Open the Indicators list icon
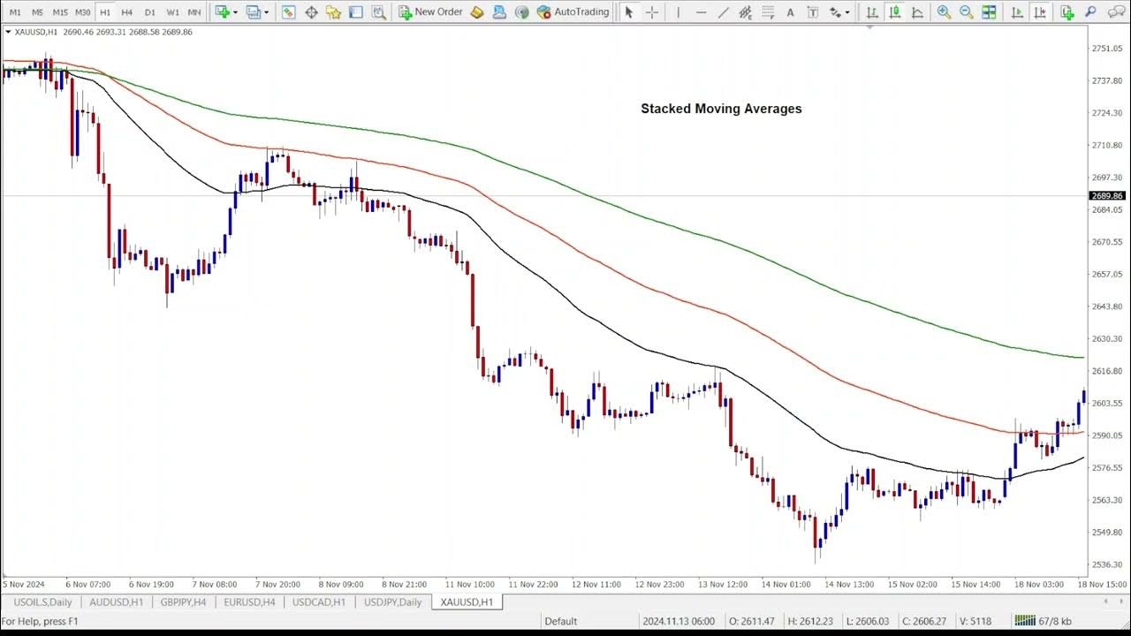 [x=1066, y=11]
